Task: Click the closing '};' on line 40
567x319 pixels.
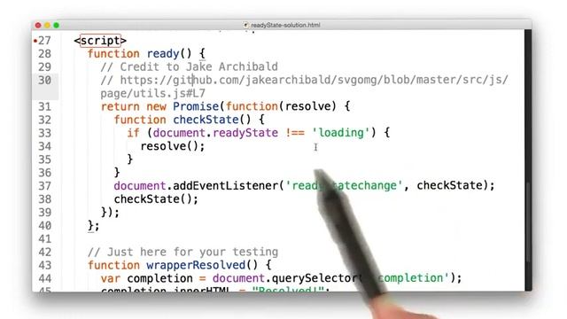Action: point(93,226)
